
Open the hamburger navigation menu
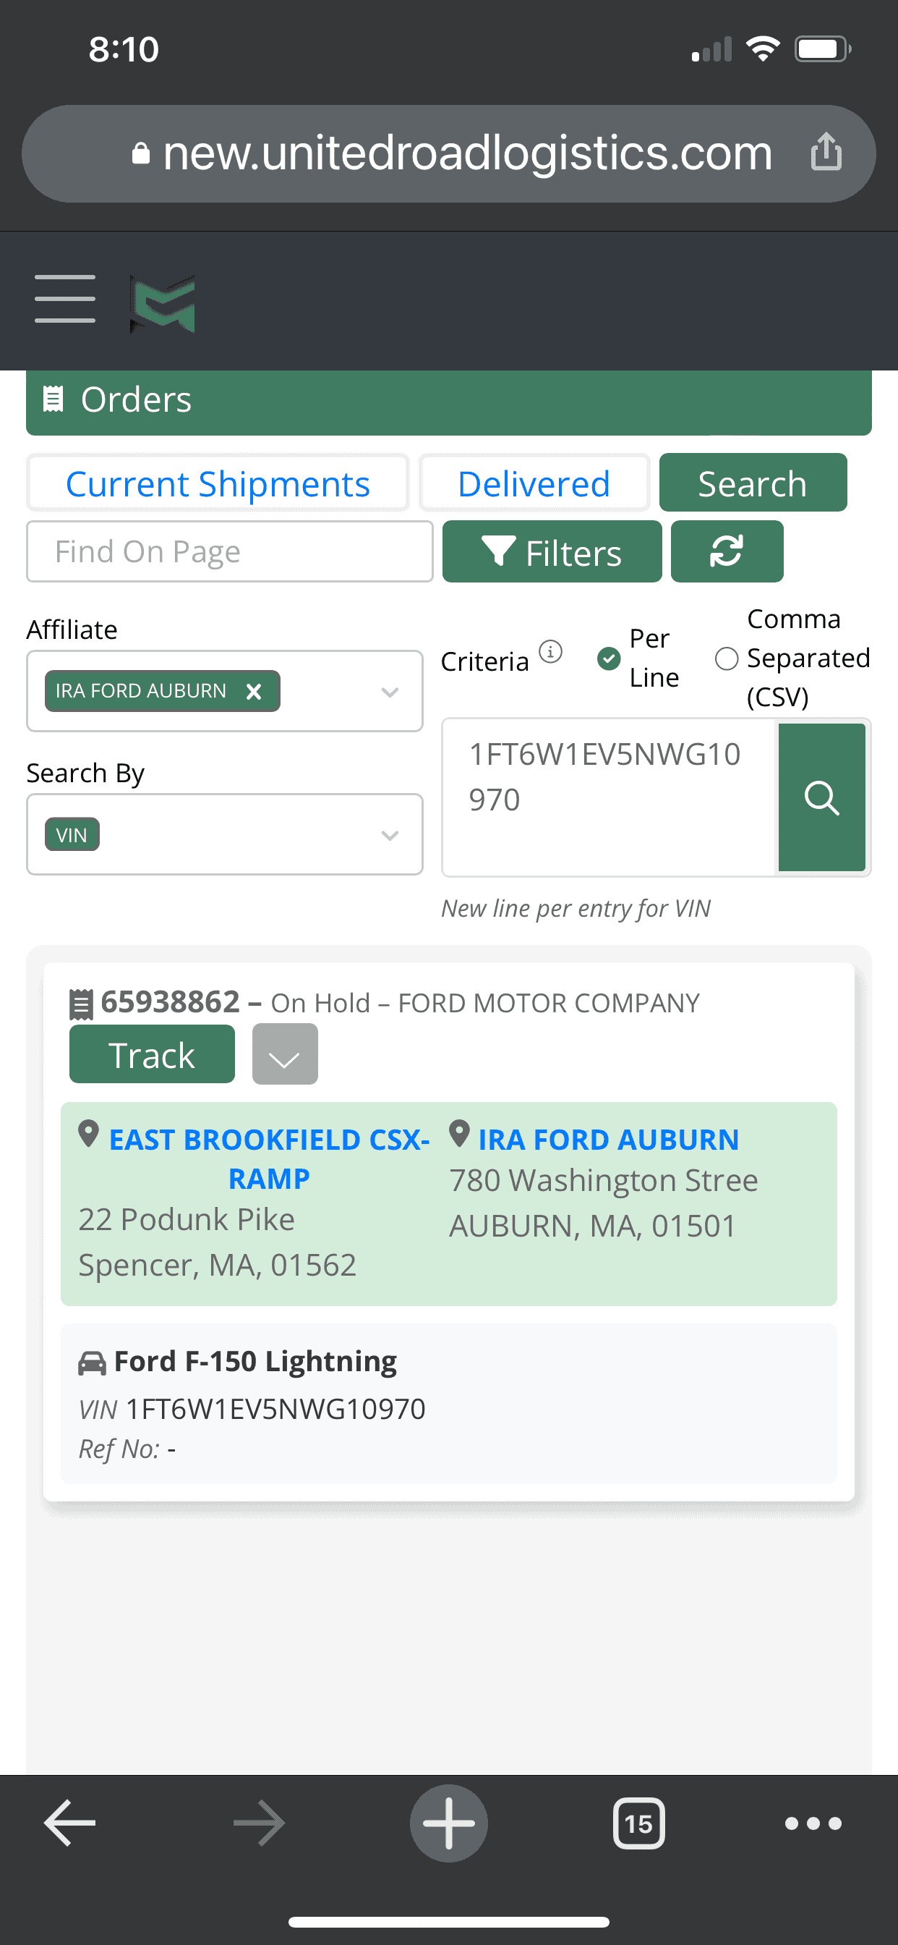click(65, 299)
